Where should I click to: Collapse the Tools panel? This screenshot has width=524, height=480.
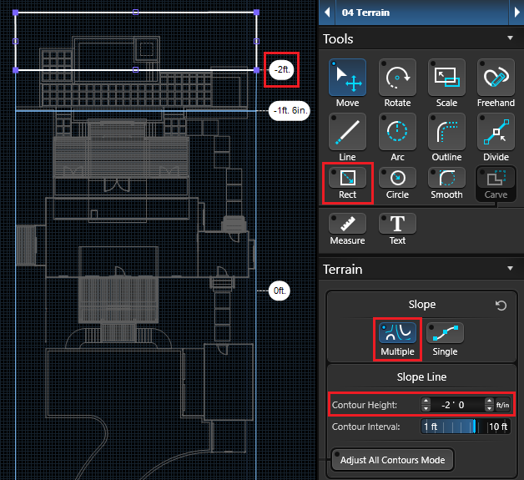[510, 38]
